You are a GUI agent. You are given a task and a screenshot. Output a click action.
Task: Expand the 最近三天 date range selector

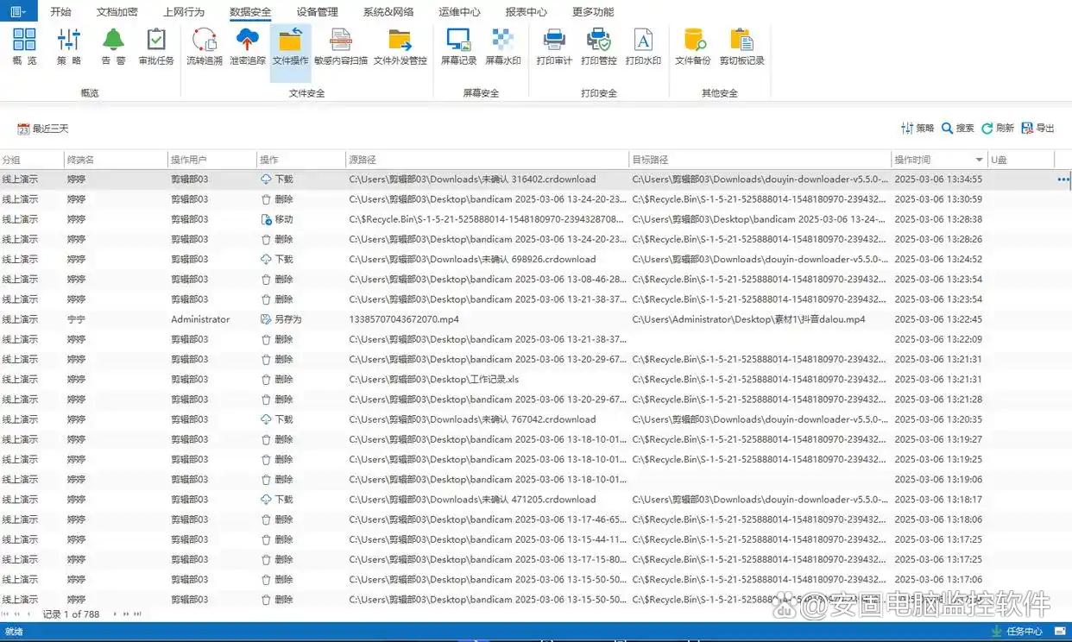coord(43,129)
